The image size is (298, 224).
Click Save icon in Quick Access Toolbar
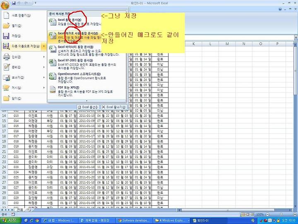tap(14, 3)
